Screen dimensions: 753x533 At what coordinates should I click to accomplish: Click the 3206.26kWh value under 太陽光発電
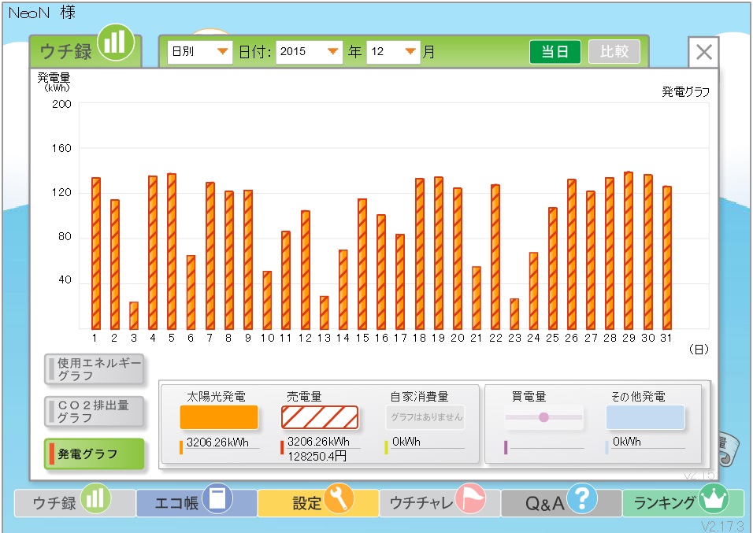[x=217, y=442]
